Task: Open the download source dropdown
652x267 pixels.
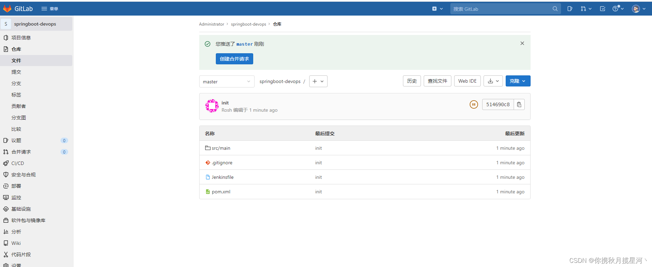Action: click(493, 81)
